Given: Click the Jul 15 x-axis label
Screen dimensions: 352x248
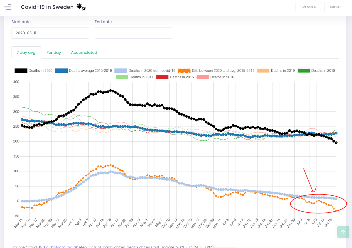Looking at the screenshot, I should [x=328, y=222].
